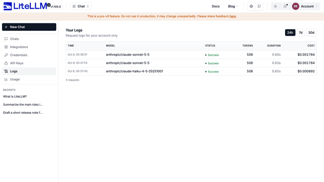Click Success status in the 05:38:01 row
324x182 pixels.
coord(212,55)
